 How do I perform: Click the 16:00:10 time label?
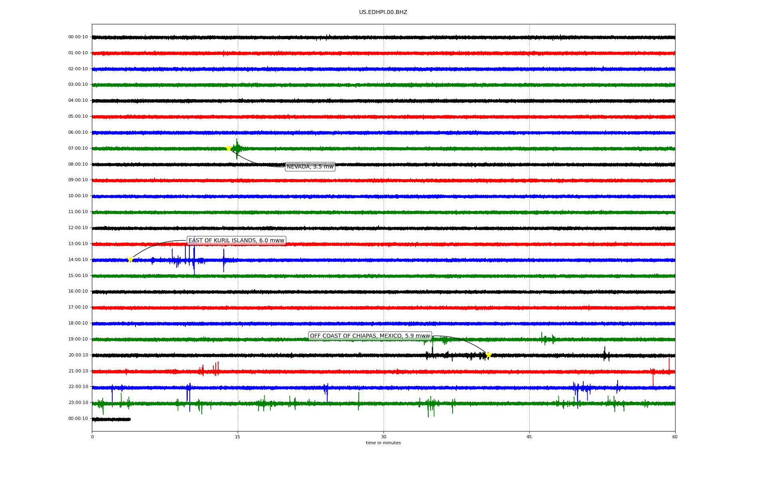(x=78, y=291)
